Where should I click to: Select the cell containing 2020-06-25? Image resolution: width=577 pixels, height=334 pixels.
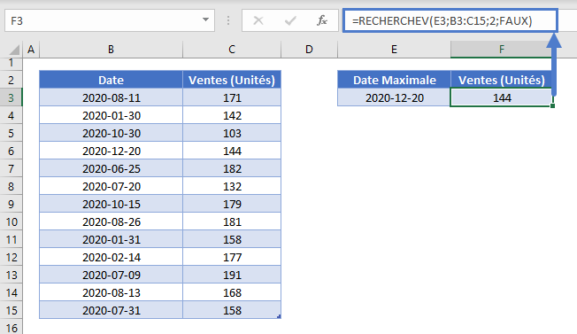point(111,168)
